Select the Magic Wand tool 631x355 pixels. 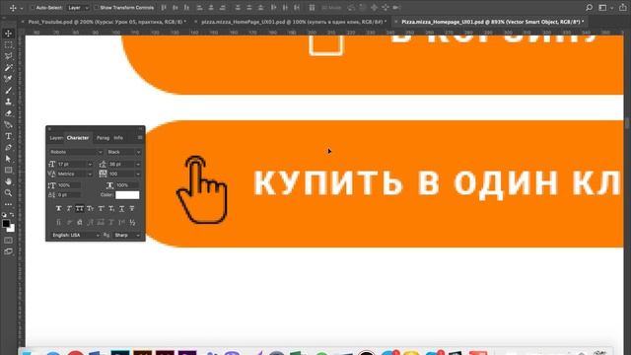[8, 68]
